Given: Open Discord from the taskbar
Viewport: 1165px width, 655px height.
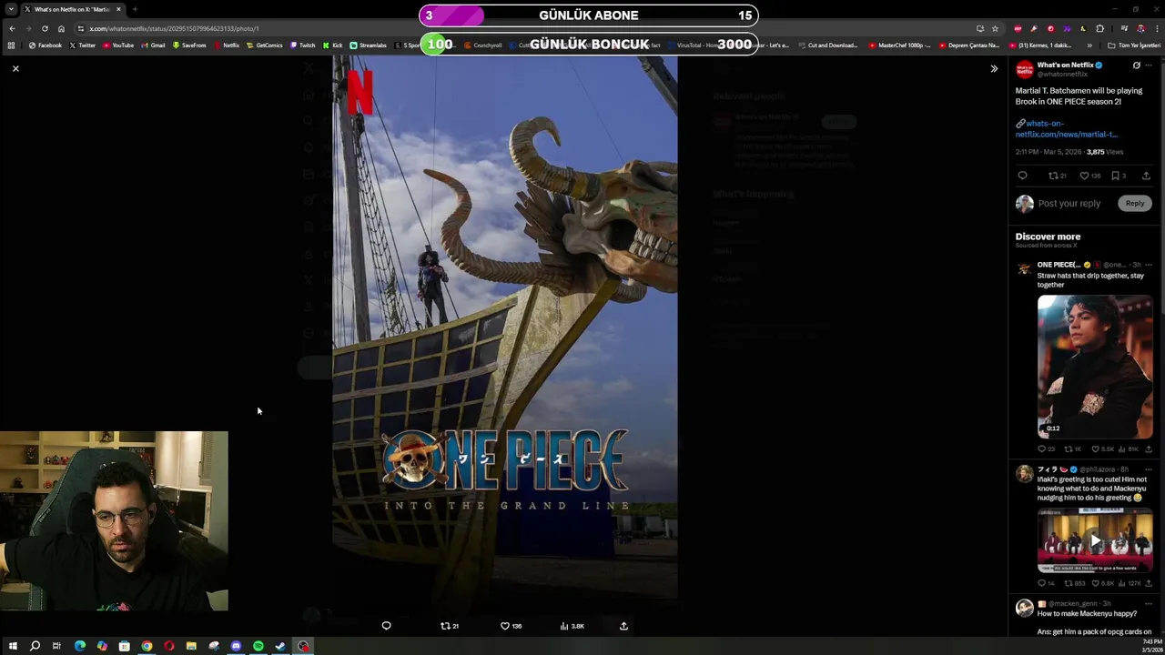Looking at the screenshot, I should pos(236,646).
